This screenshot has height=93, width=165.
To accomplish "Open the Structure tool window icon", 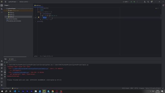I will point(2,9).
